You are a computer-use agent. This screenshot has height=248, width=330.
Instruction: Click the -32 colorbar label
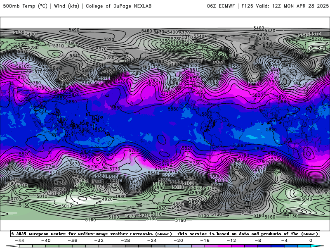(99, 241)
